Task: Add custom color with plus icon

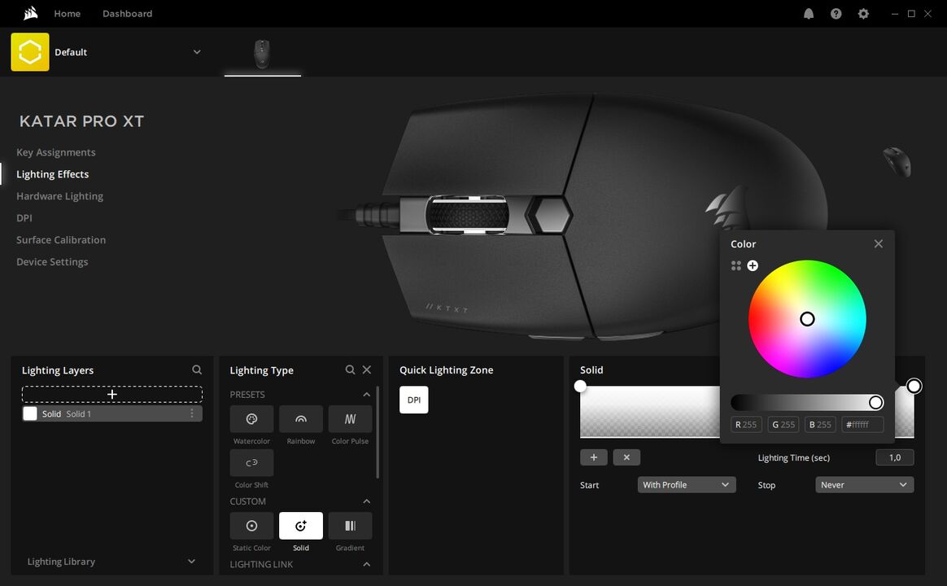Action: point(753,266)
